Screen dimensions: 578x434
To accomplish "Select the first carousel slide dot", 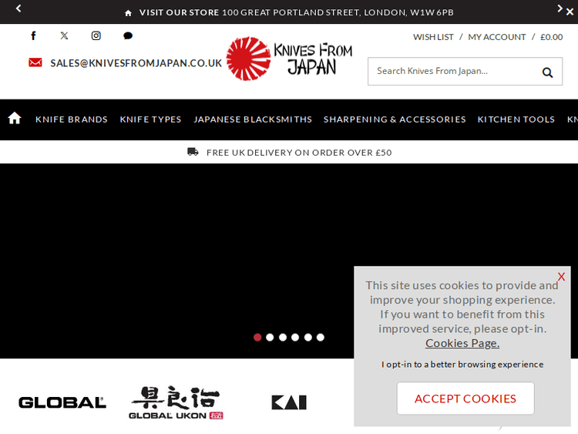I will tap(257, 337).
